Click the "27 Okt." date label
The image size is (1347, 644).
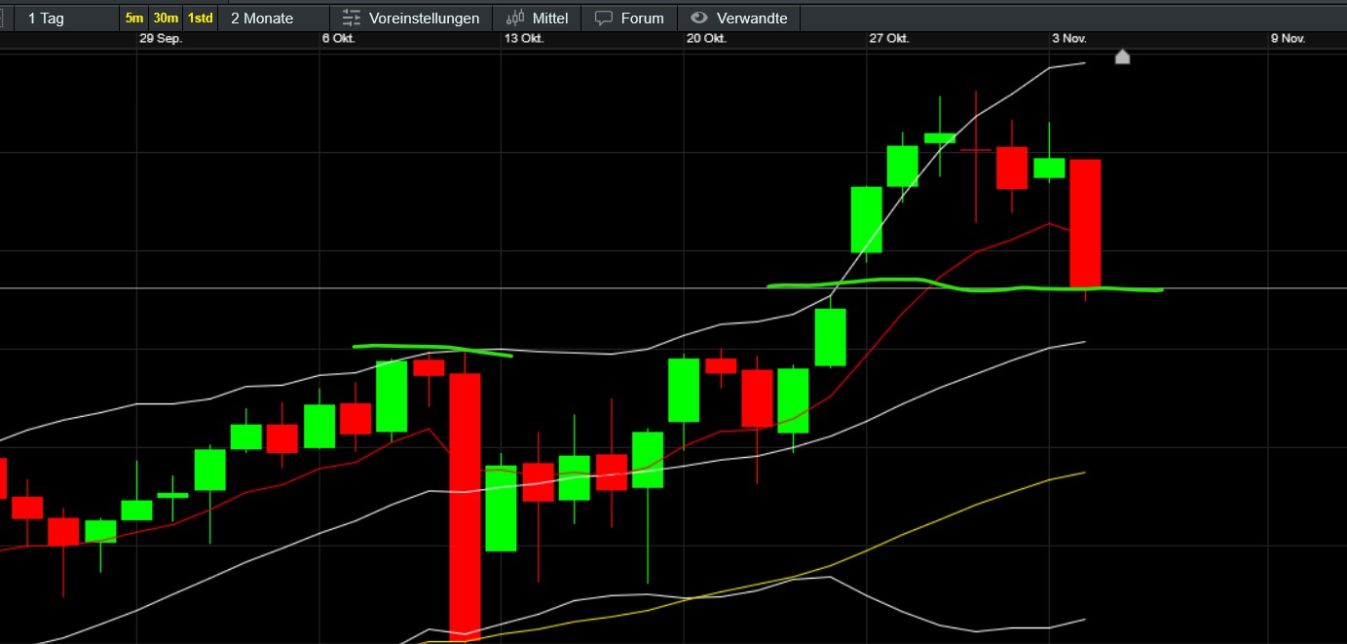[x=889, y=38]
